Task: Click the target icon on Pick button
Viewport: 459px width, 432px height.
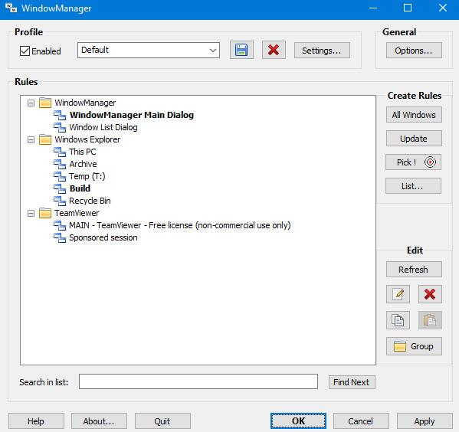Action: 430,162
